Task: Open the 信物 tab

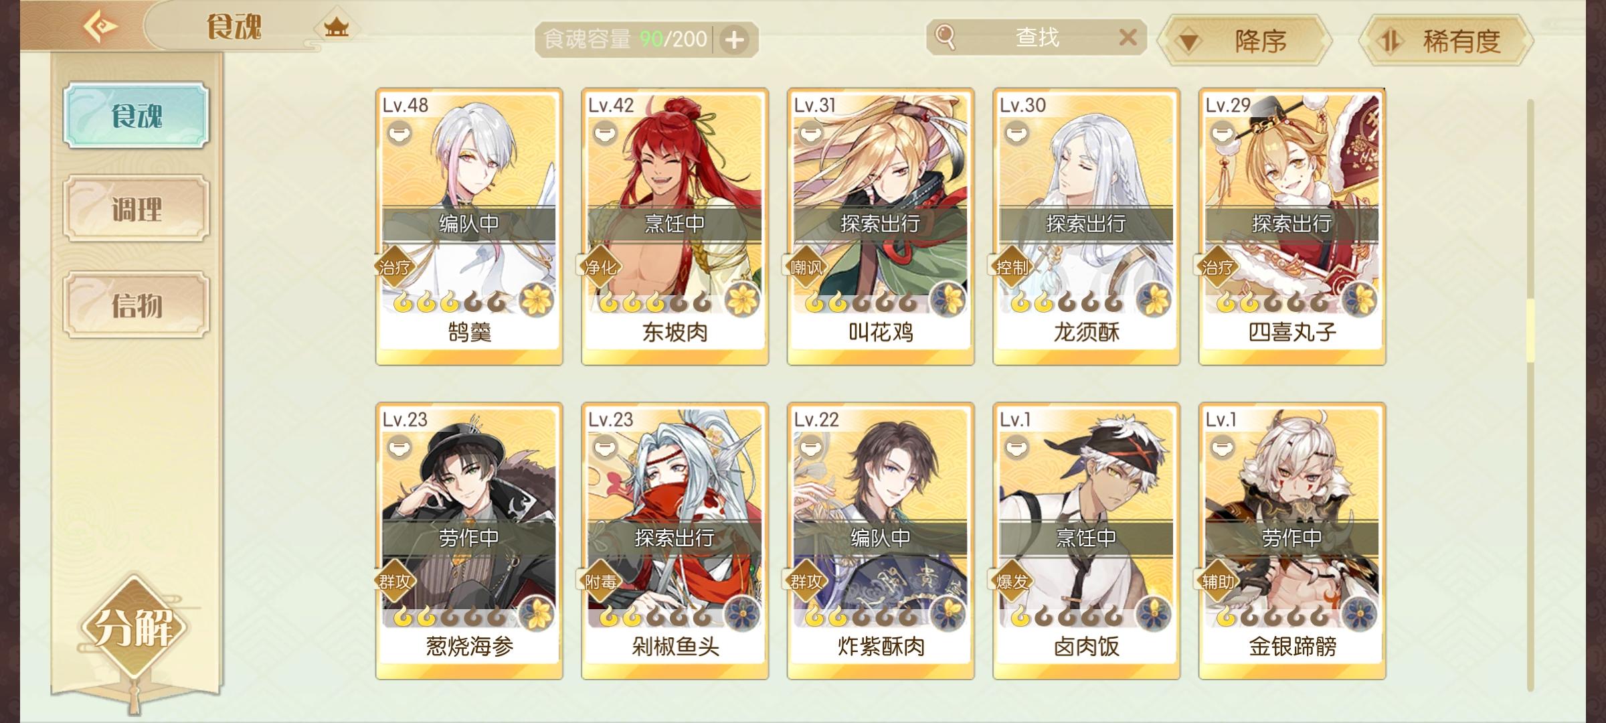Action: (x=137, y=305)
